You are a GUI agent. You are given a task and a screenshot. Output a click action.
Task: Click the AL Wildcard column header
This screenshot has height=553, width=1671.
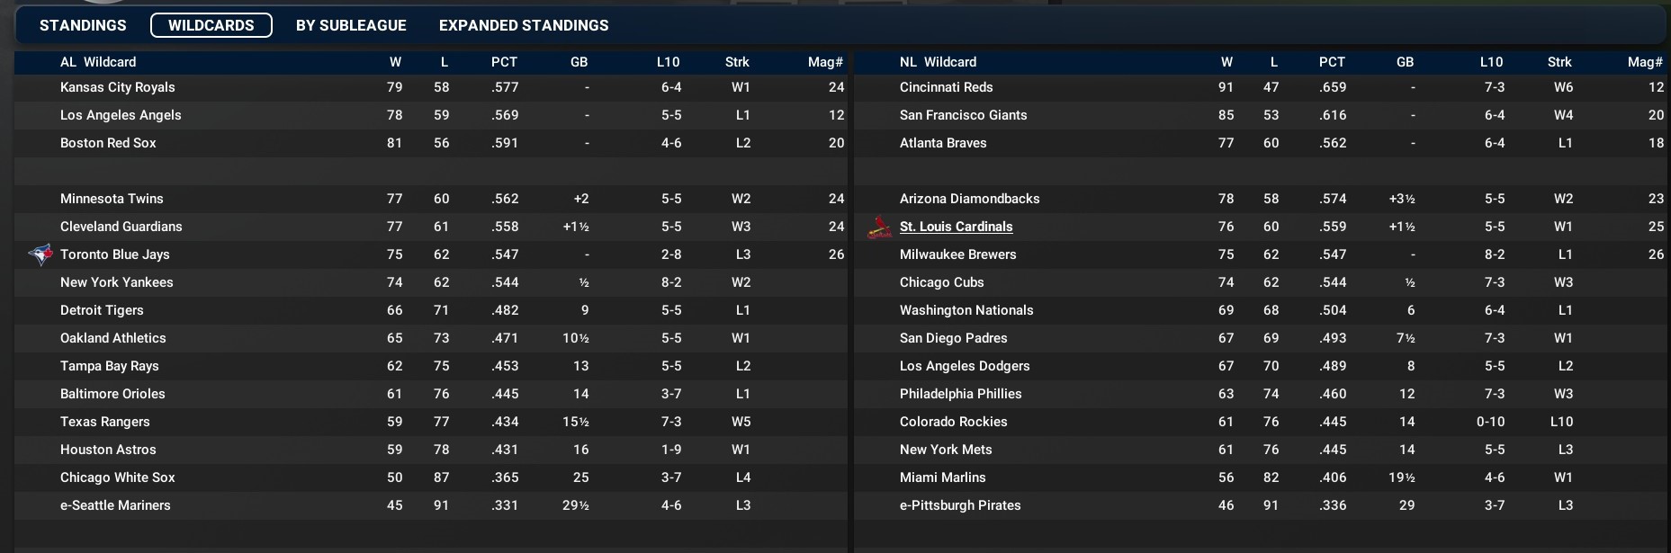[98, 62]
